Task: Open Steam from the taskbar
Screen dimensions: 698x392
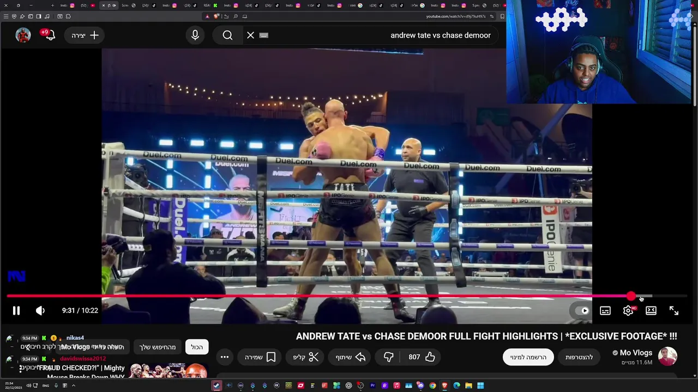Action: 216,385
